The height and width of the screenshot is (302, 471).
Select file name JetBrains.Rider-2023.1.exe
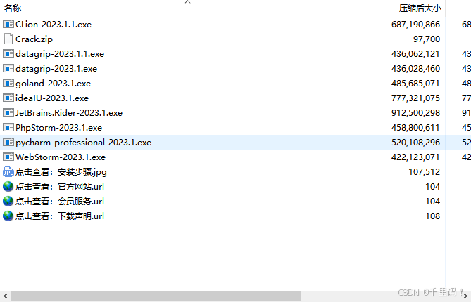[x=69, y=112]
